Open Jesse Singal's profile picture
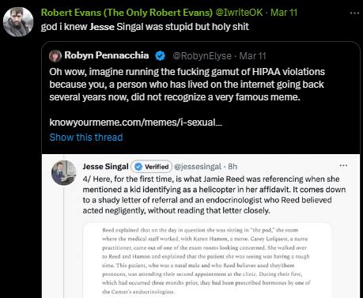This screenshot has height=298, width=363. (63, 172)
